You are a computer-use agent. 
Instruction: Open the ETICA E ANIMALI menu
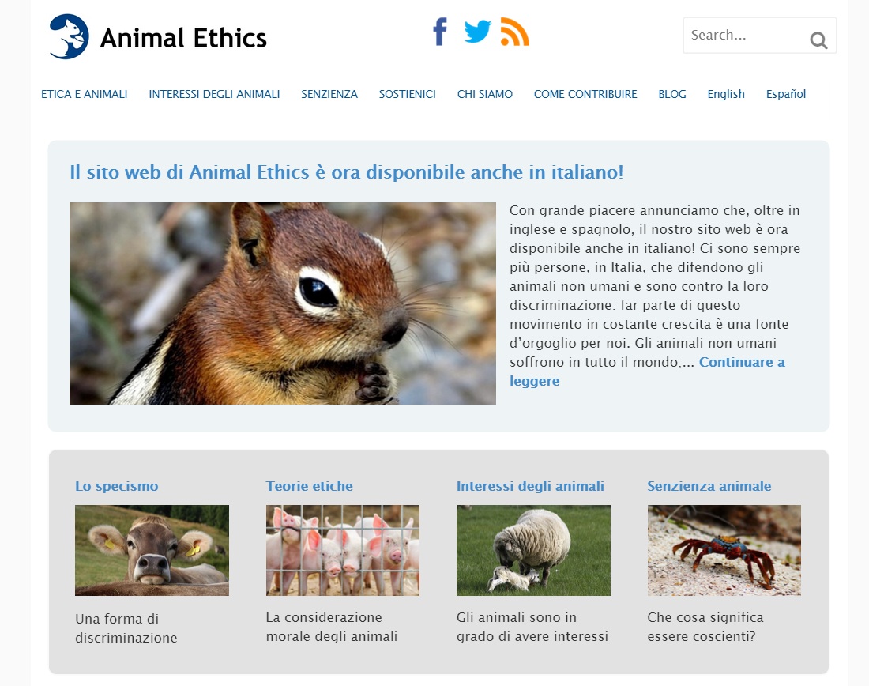coord(85,94)
